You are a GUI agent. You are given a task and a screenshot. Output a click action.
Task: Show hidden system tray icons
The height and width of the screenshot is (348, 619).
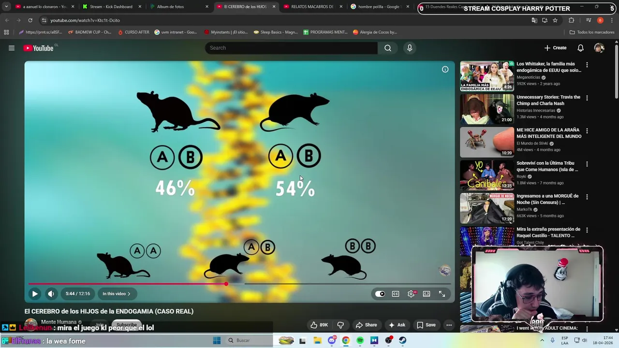click(542, 340)
